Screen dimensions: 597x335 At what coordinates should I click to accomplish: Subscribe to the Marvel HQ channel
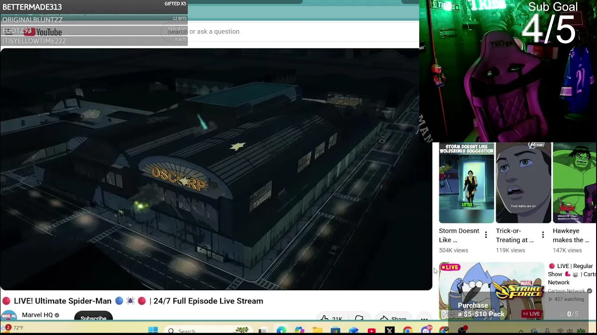coord(93,316)
